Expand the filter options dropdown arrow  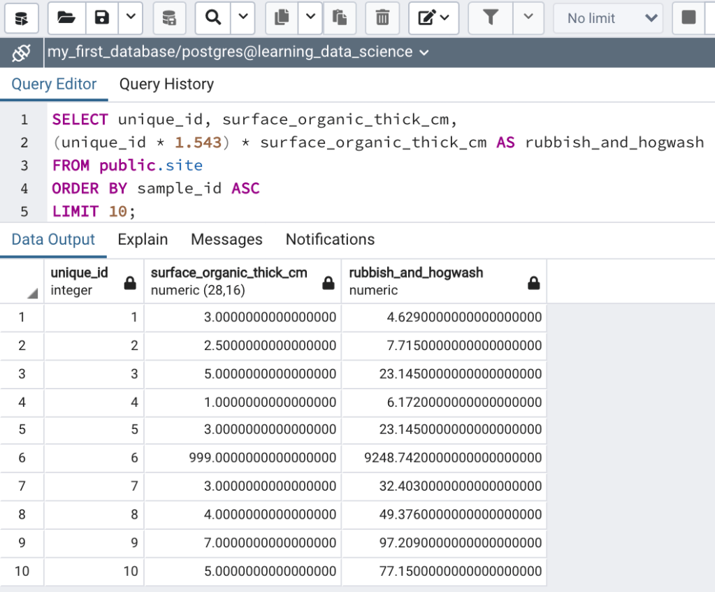pyautogui.click(x=528, y=17)
